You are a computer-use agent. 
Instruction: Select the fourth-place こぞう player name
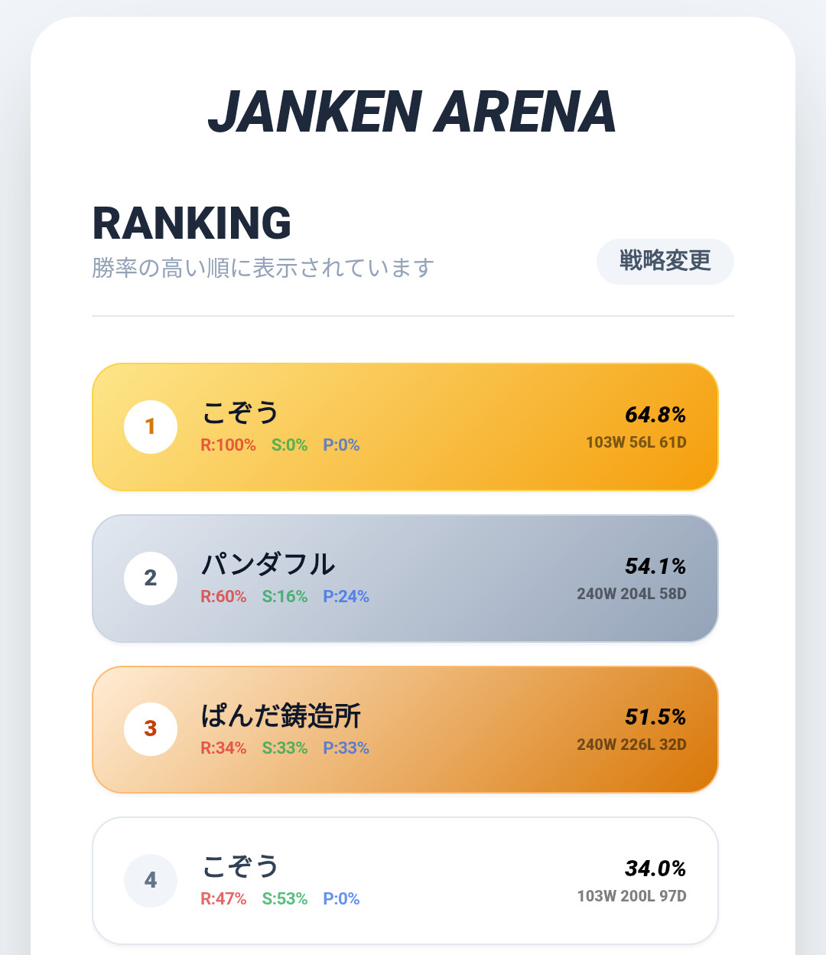click(x=240, y=866)
